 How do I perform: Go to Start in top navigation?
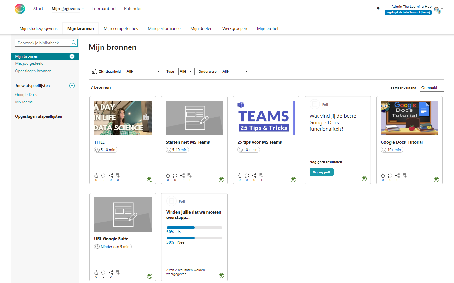tap(38, 9)
